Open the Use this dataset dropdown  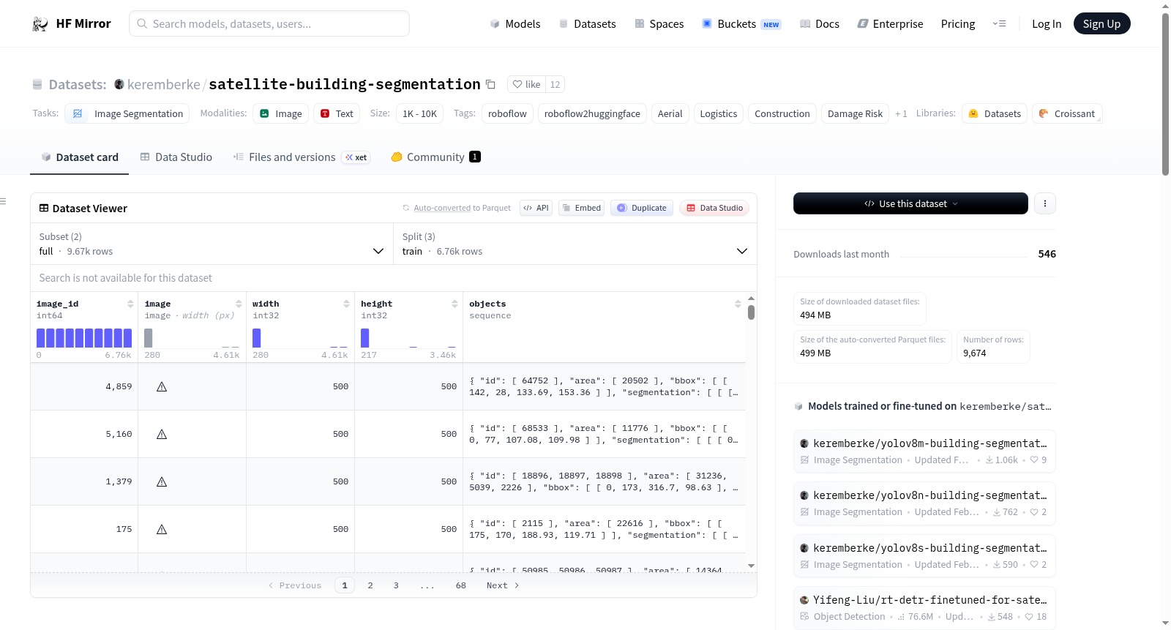[x=910, y=203]
